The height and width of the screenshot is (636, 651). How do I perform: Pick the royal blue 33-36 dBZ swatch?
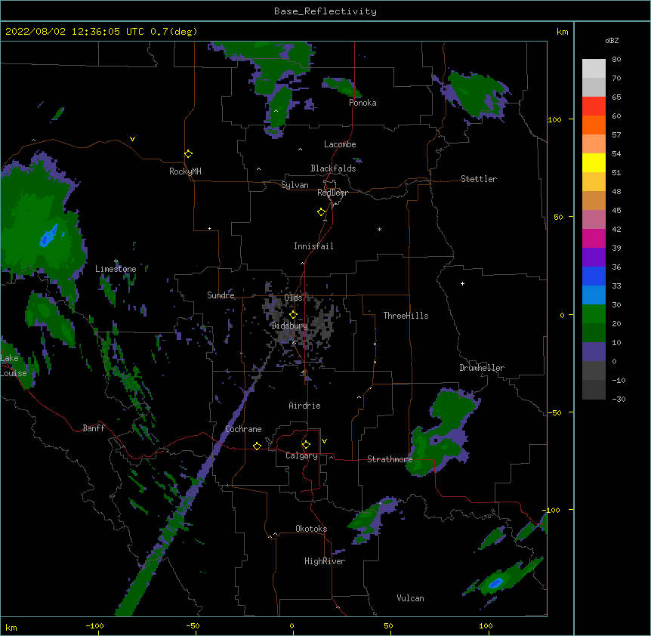point(594,276)
